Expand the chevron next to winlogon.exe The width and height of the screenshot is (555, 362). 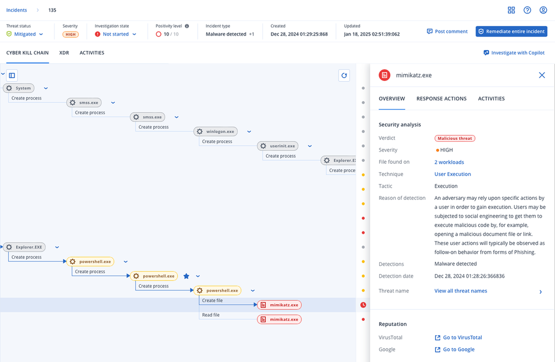point(249,132)
